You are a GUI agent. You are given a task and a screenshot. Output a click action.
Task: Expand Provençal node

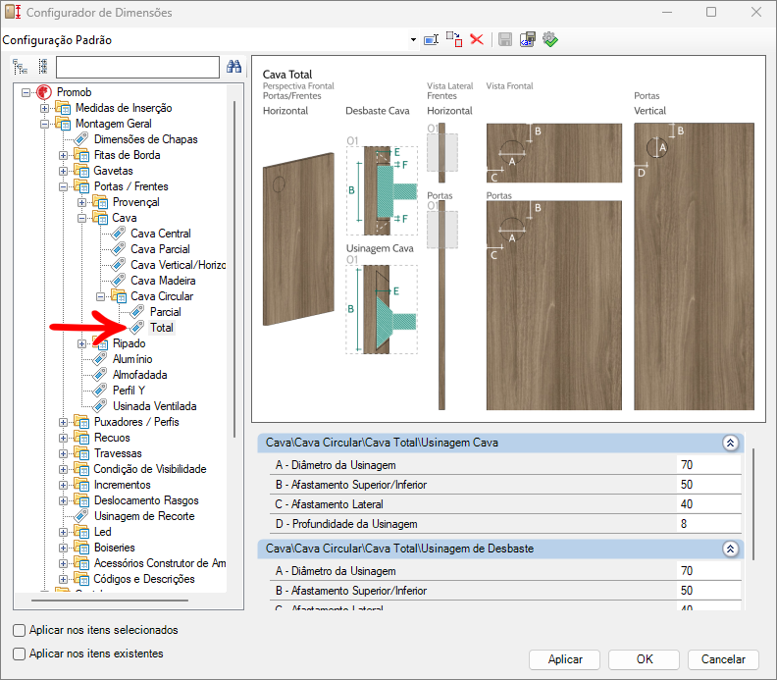click(81, 202)
